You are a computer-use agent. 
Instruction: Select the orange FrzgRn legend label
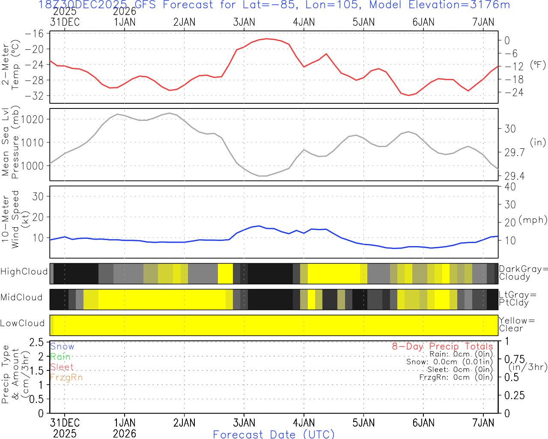(x=66, y=377)
